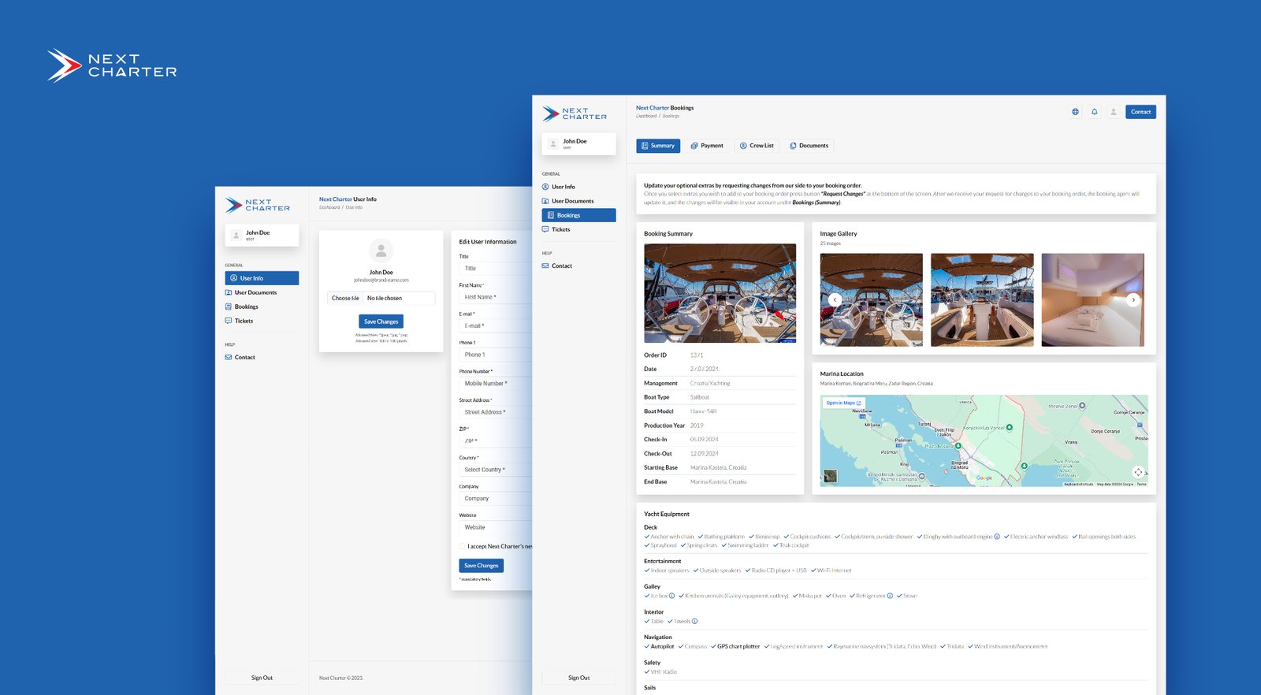This screenshot has width=1261, height=695.
Task: Open Tickets in the Bookings window sidebar
Action: (x=560, y=229)
